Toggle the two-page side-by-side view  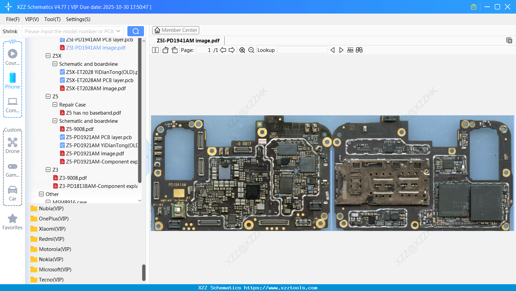pyautogui.click(x=155, y=50)
